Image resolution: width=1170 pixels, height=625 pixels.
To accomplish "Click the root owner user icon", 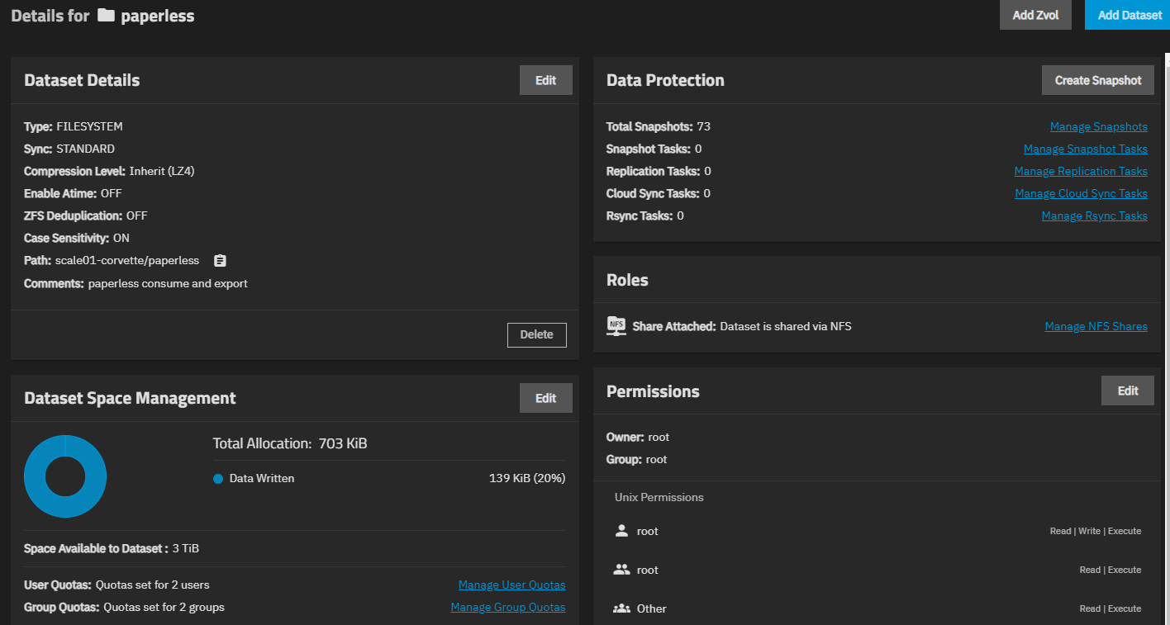I will click(x=621, y=531).
